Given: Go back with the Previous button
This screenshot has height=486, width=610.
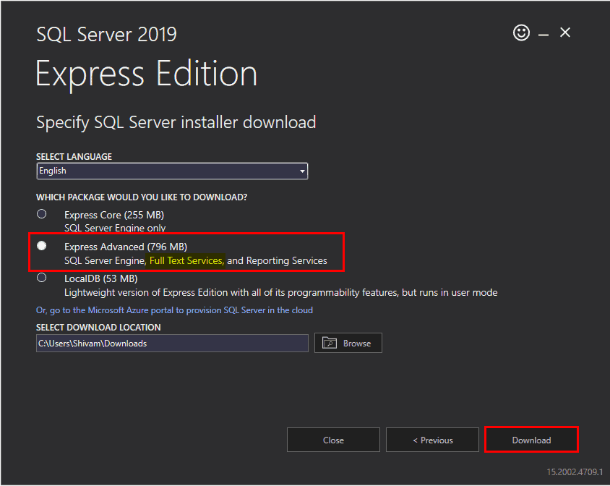Looking at the screenshot, I should 432,440.
